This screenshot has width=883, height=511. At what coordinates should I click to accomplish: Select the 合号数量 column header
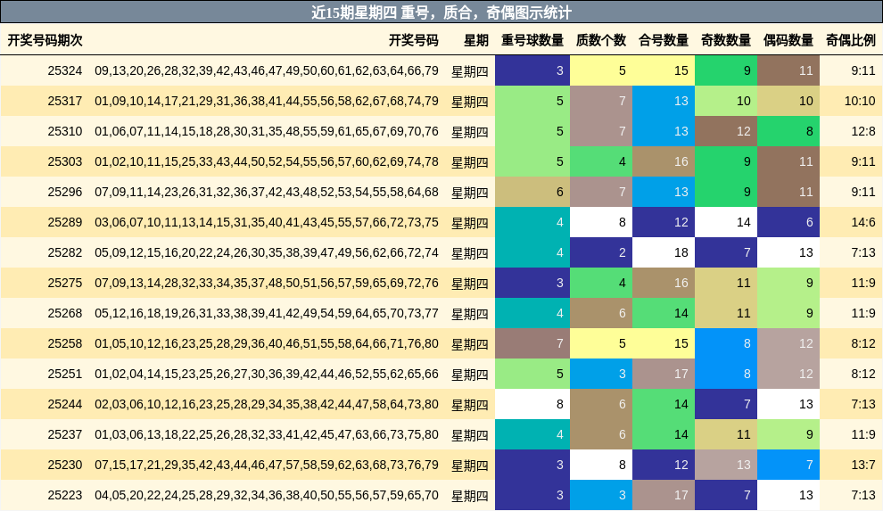664,40
